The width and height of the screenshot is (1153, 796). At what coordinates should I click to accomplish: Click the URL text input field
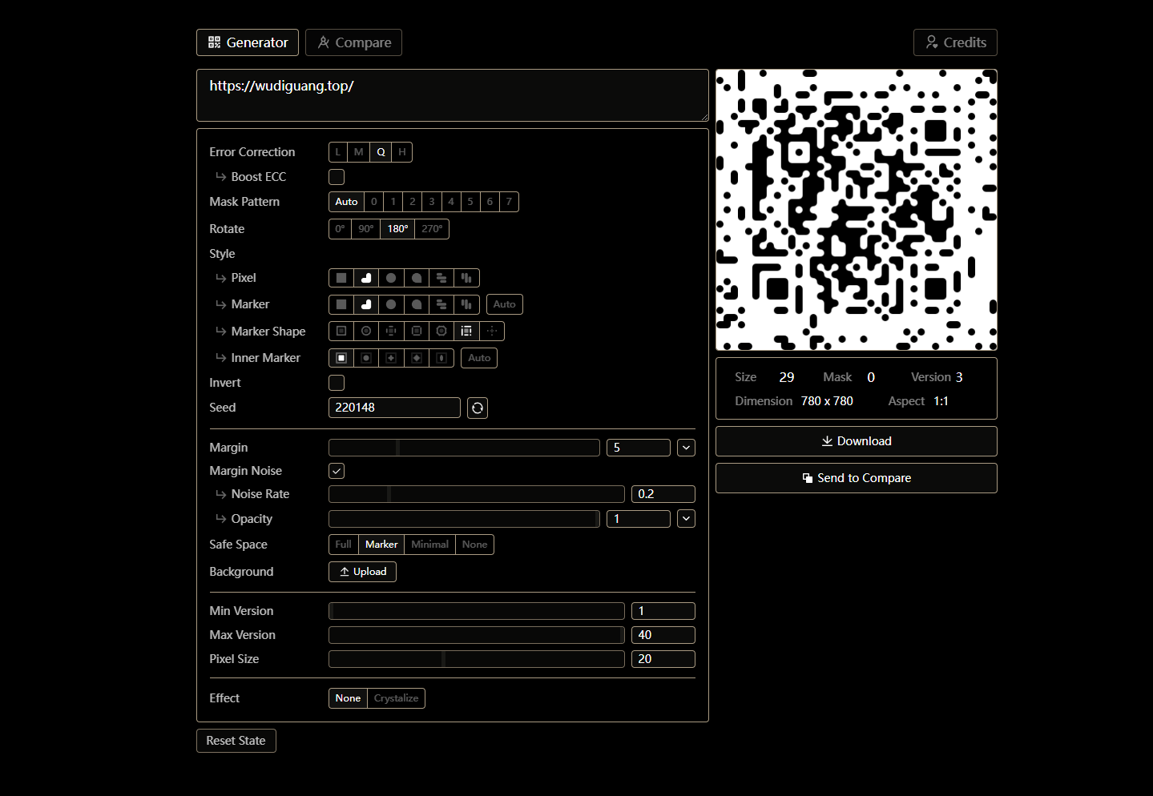(452, 95)
